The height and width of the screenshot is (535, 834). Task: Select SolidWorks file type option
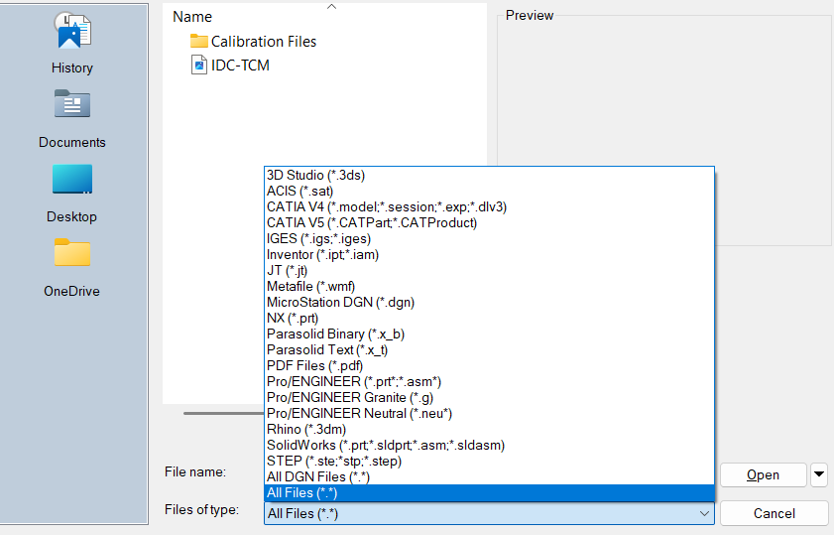click(x=386, y=446)
